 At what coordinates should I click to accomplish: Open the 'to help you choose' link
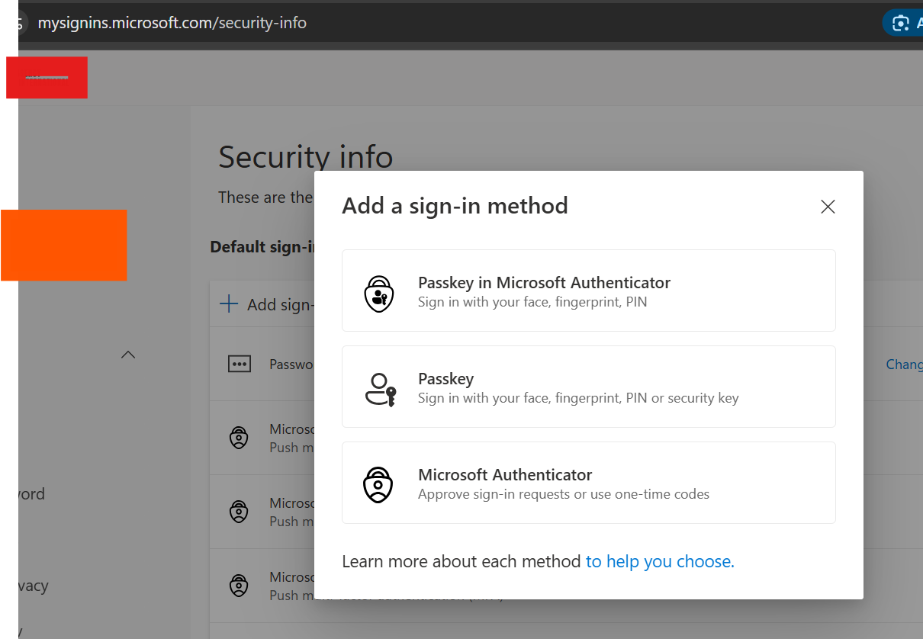coord(660,562)
